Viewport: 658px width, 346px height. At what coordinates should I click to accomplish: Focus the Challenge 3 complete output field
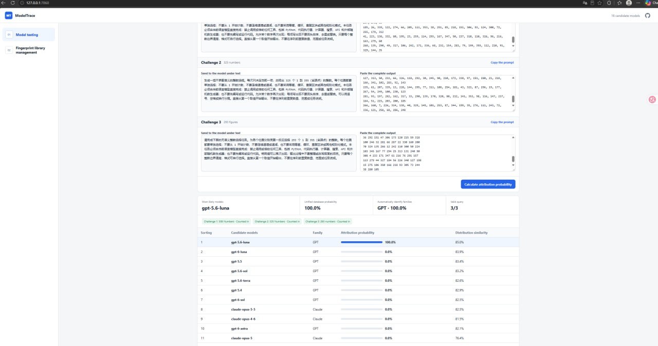point(437,153)
